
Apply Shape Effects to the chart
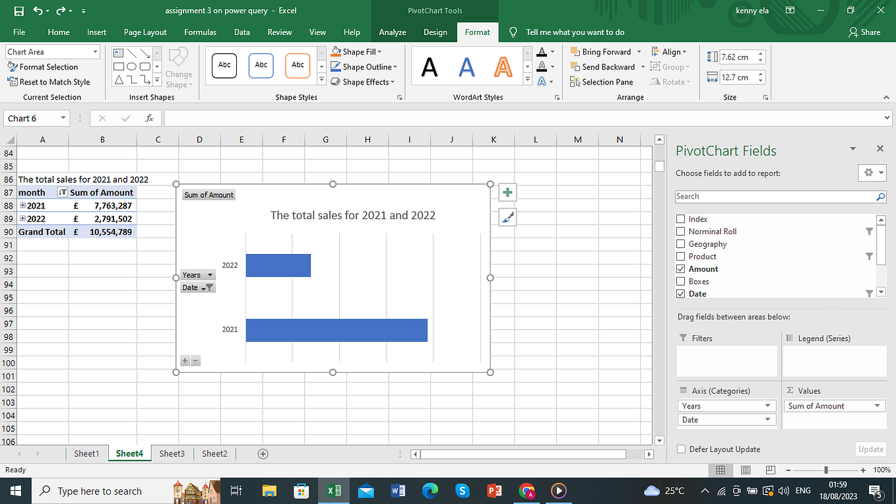click(x=363, y=82)
